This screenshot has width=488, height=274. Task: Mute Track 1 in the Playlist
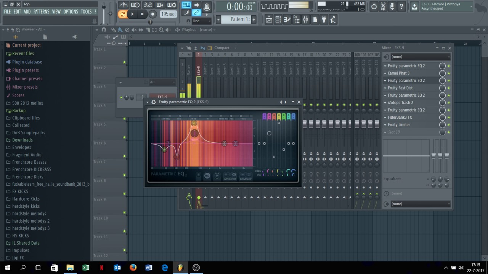coord(124,62)
